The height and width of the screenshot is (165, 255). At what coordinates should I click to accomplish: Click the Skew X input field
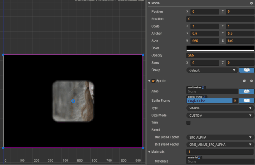205,63
